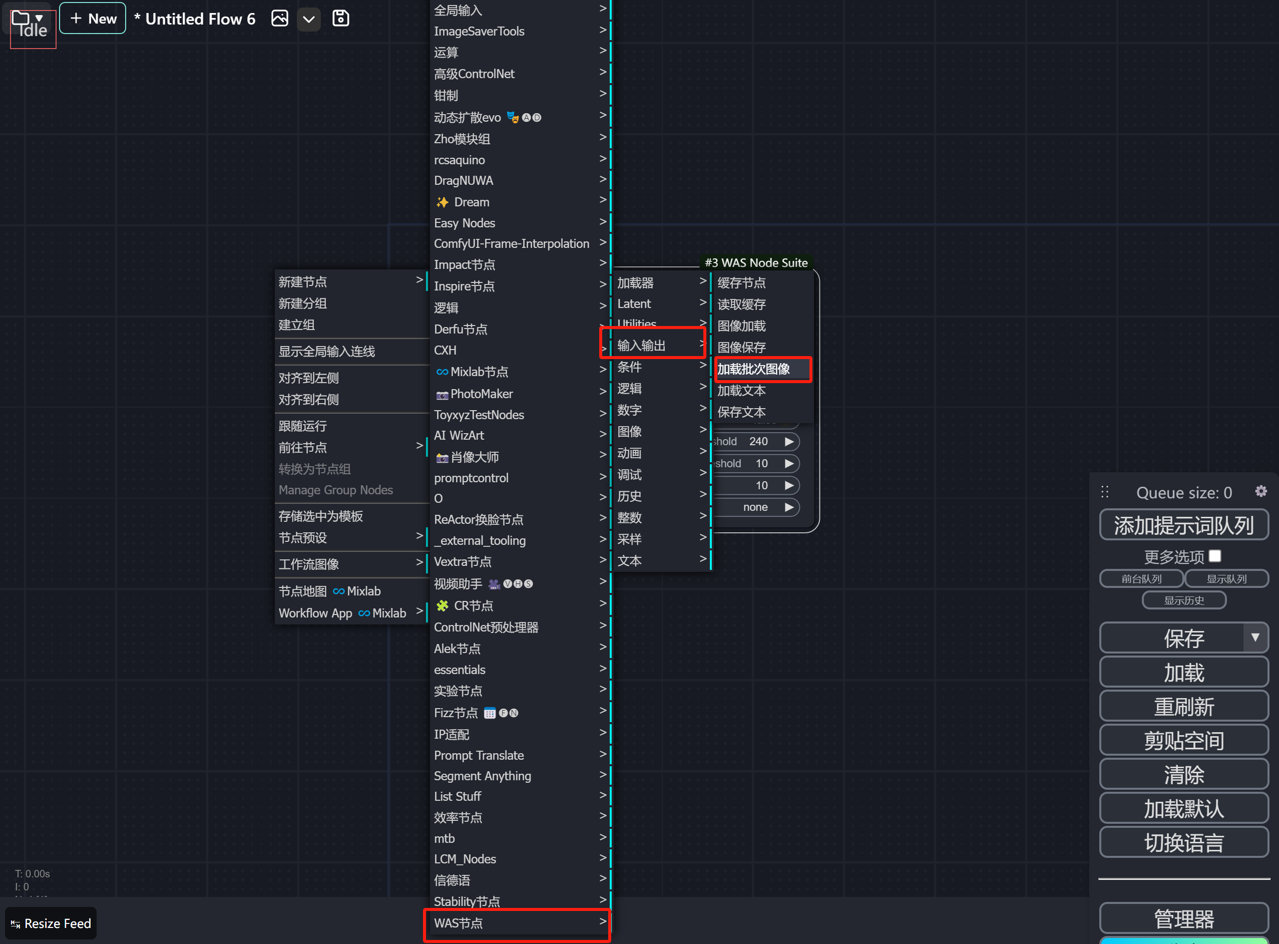The image size is (1279, 944).
Task: Click the image icon beside Untitled Flow 6
Action: click(x=279, y=19)
